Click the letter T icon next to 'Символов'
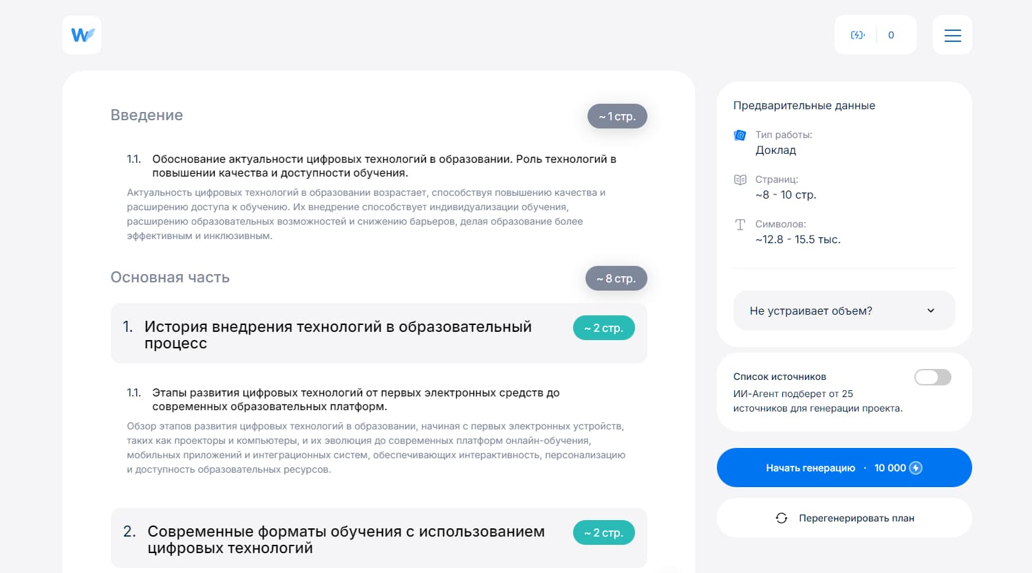The width and height of the screenshot is (1032, 573). [x=739, y=224]
